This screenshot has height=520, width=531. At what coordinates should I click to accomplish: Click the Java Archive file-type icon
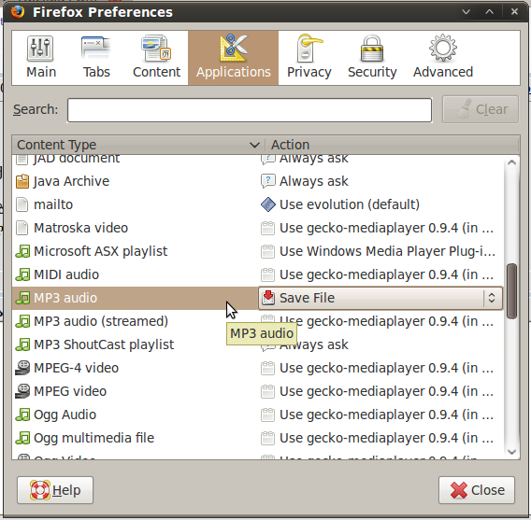click(22, 181)
